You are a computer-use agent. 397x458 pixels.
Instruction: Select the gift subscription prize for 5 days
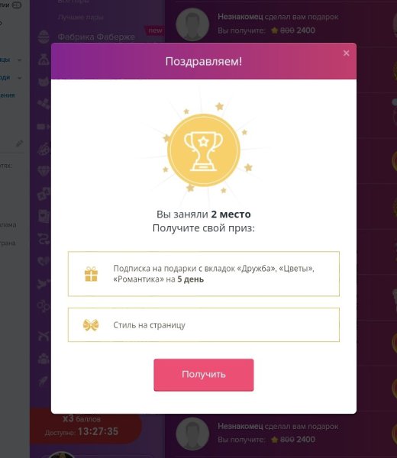tap(204, 274)
